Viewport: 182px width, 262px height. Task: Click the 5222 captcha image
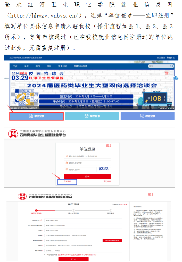pos(103,169)
